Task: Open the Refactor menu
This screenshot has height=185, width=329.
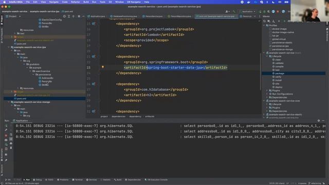Action: pyautogui.click(x=75, y=2)
